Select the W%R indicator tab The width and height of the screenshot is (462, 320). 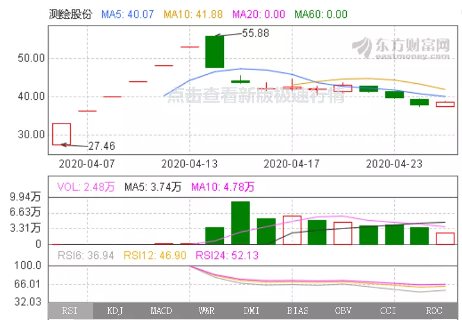207,311
